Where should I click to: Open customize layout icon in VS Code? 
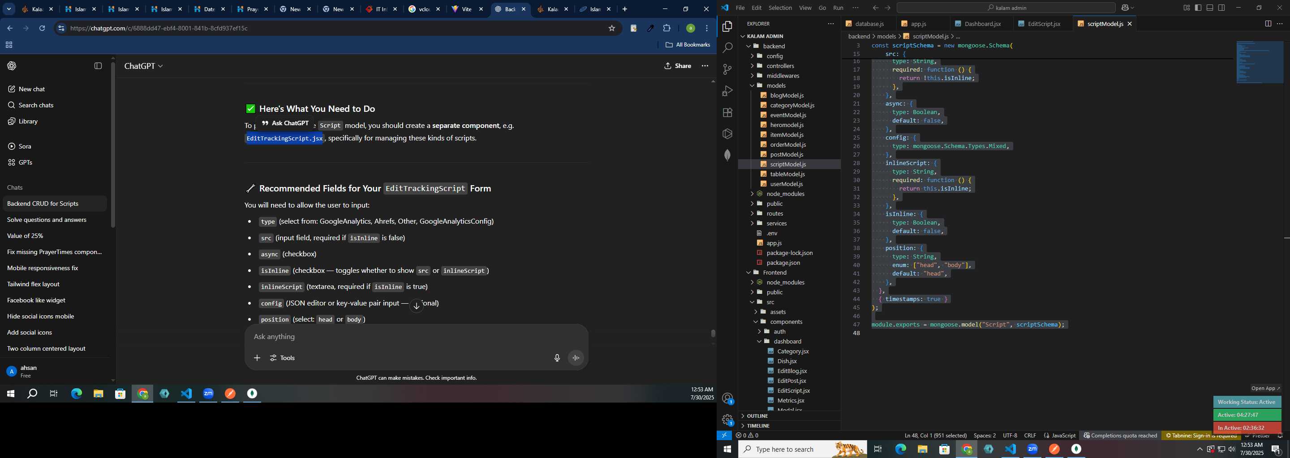click(x=1187, y=8)
